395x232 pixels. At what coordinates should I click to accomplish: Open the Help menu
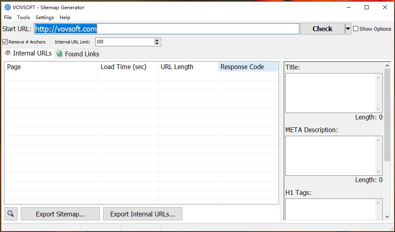point(65,17)
